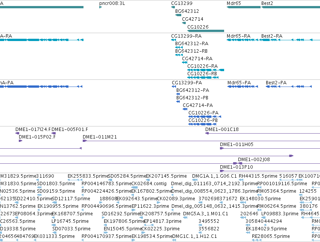Viewport: 320px width, 242px height.
Task: Click the DME1-013P10 clone label
Action: [237, 167]
